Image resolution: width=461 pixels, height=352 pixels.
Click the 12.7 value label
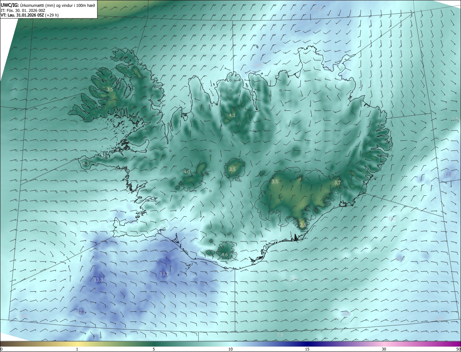tap(82, 311)
